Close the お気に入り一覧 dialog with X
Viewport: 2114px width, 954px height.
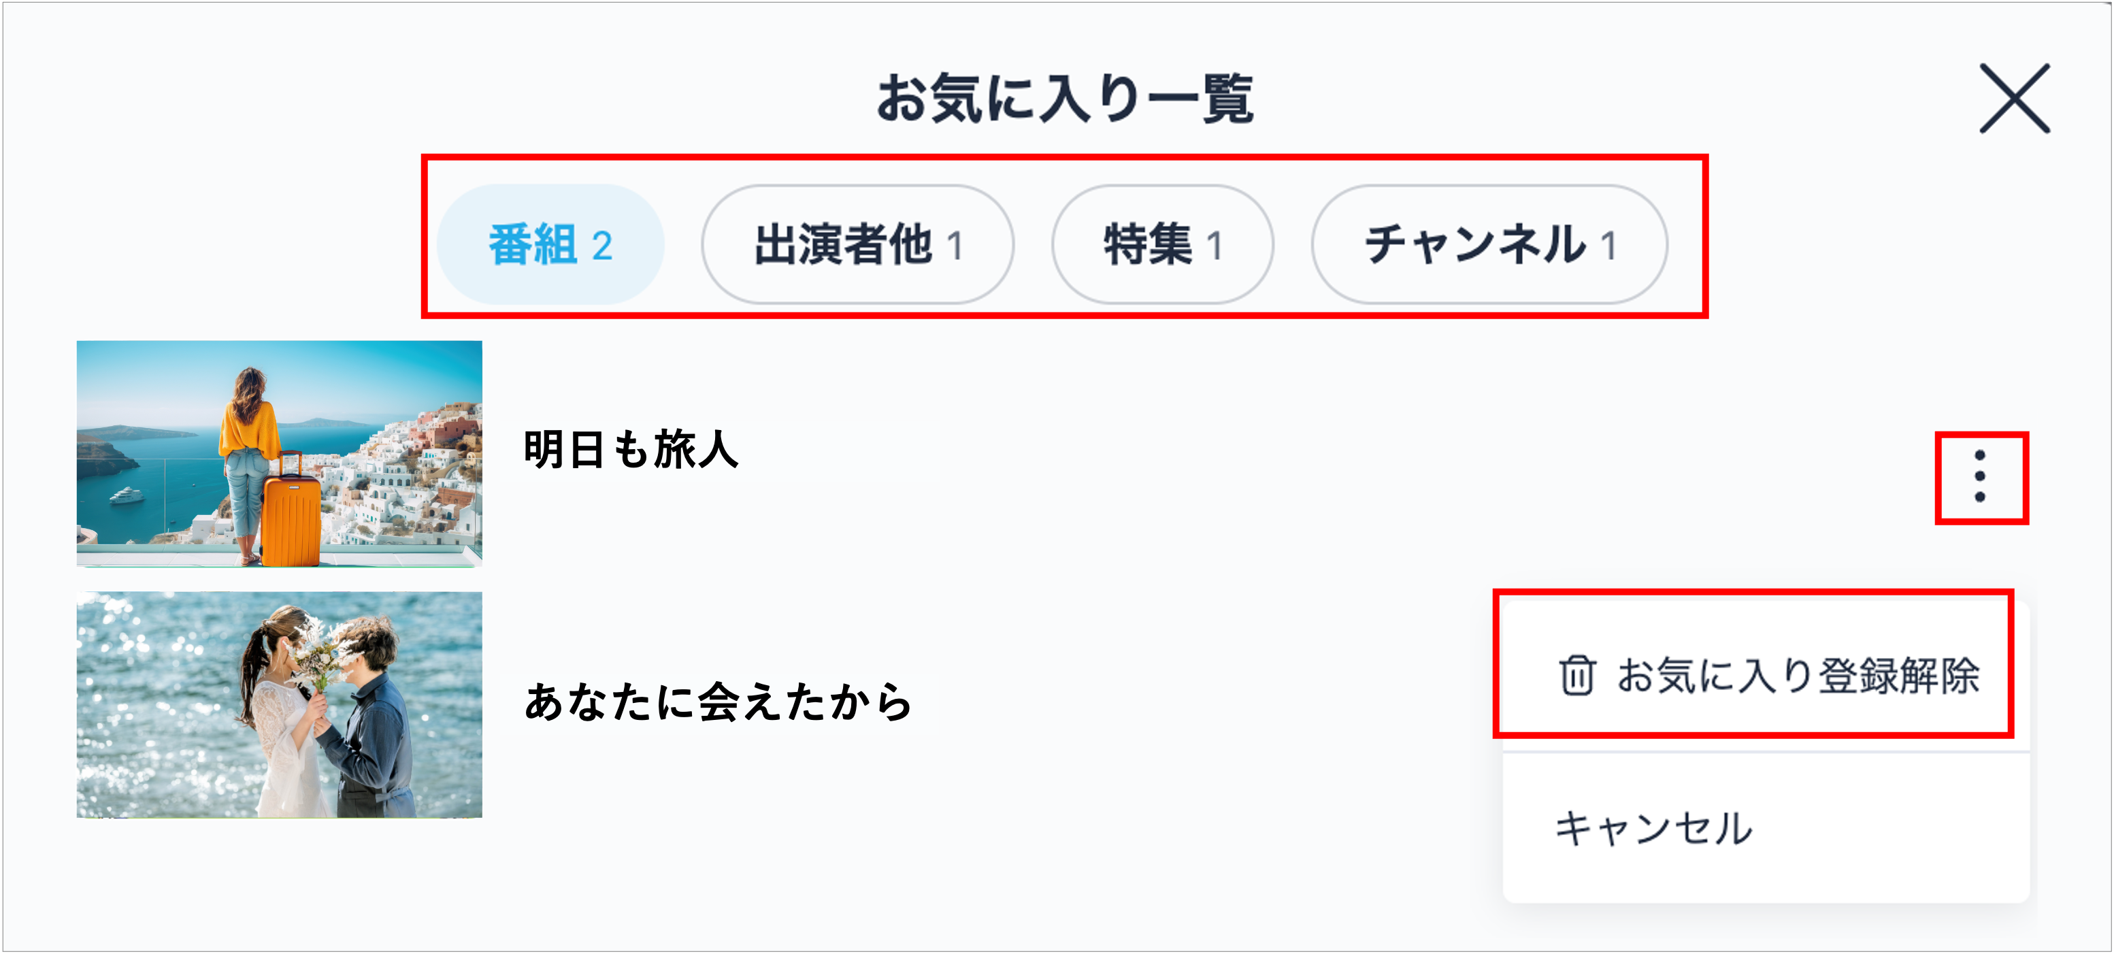[x=2014, y=99]
